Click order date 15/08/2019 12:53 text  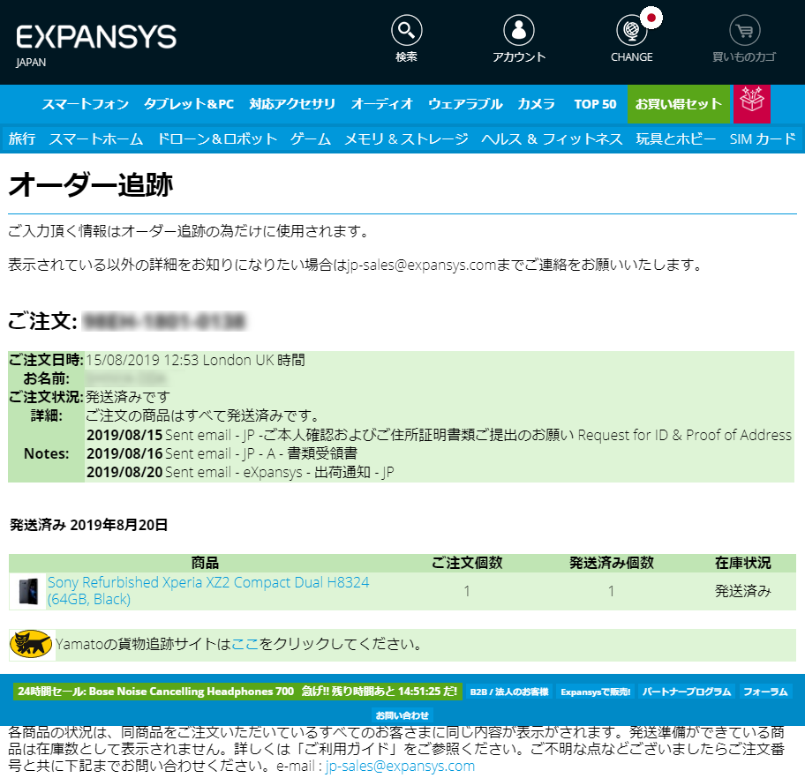(195, 360)
